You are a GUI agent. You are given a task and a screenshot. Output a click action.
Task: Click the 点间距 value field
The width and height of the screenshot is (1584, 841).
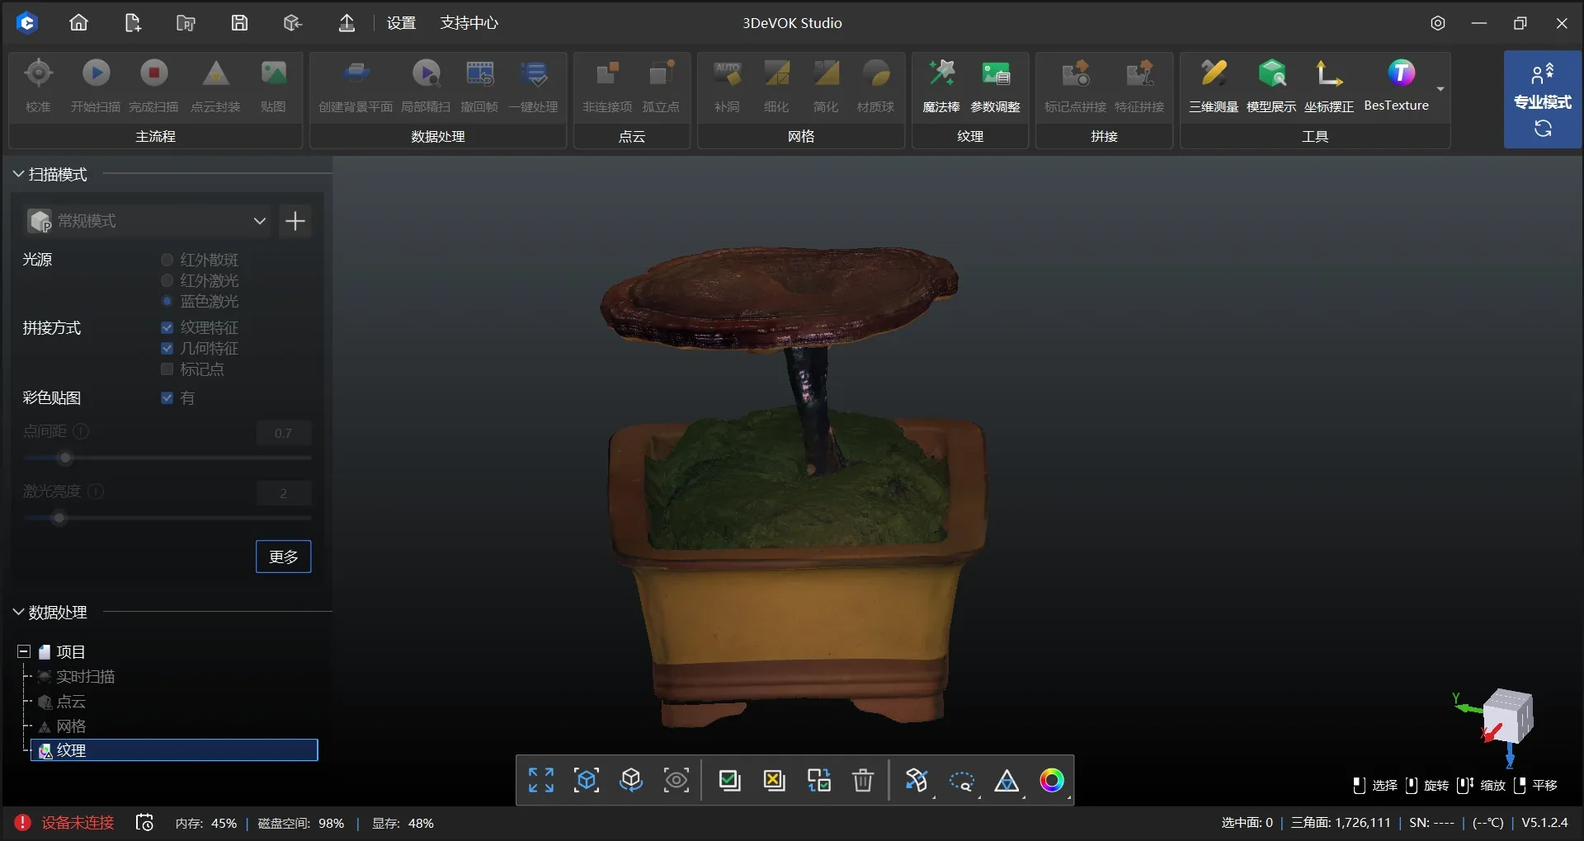[x=283, y=433]
